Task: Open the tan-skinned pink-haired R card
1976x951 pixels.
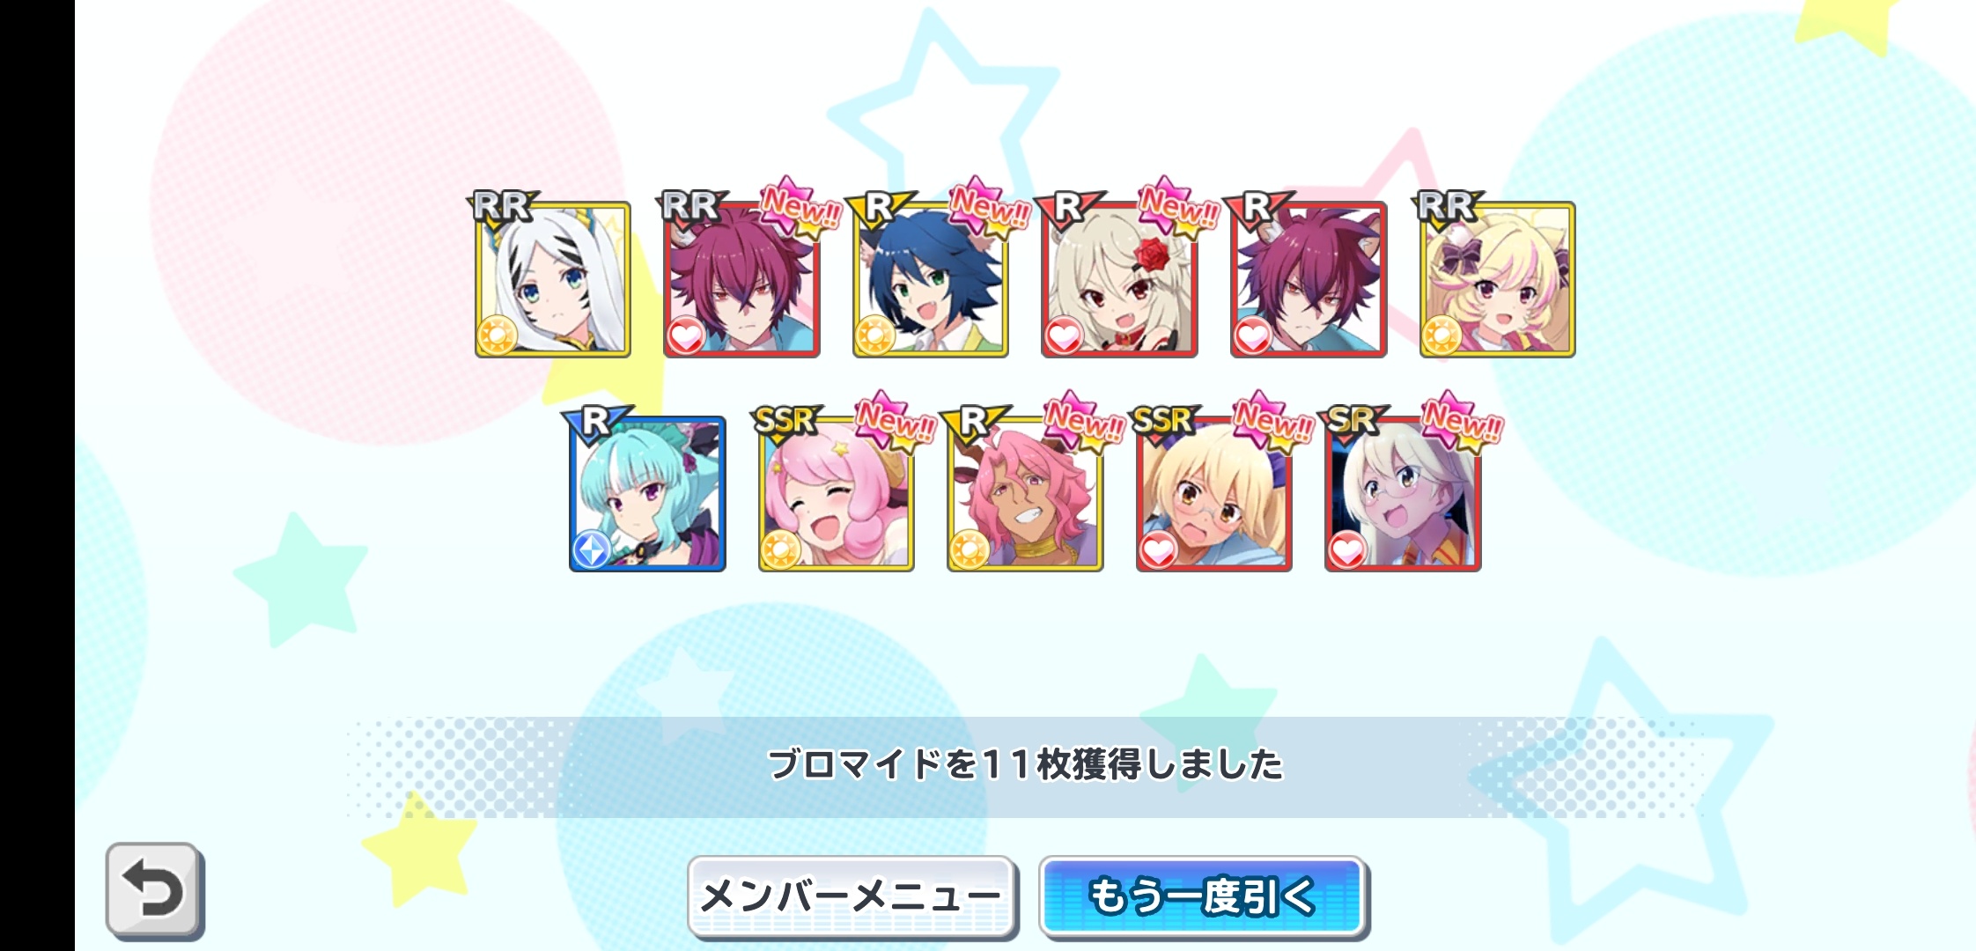Action: coord(1025,494)
